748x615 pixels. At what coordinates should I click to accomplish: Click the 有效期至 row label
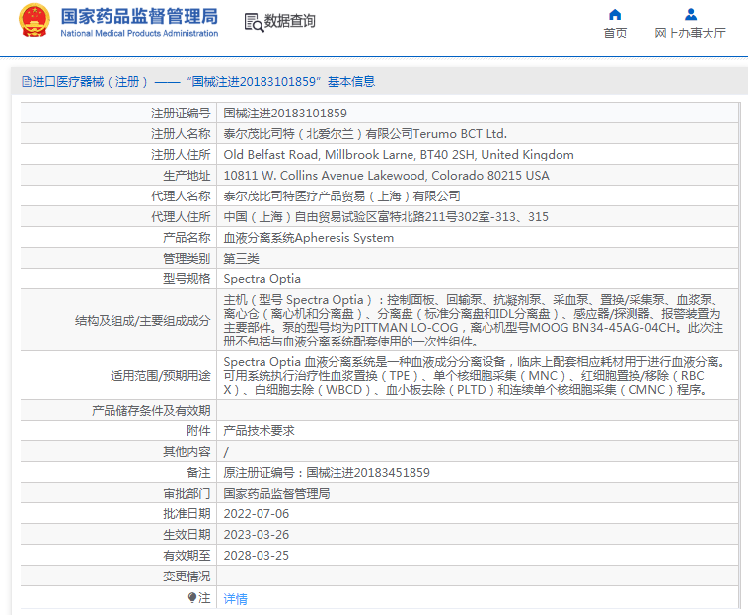187,556
